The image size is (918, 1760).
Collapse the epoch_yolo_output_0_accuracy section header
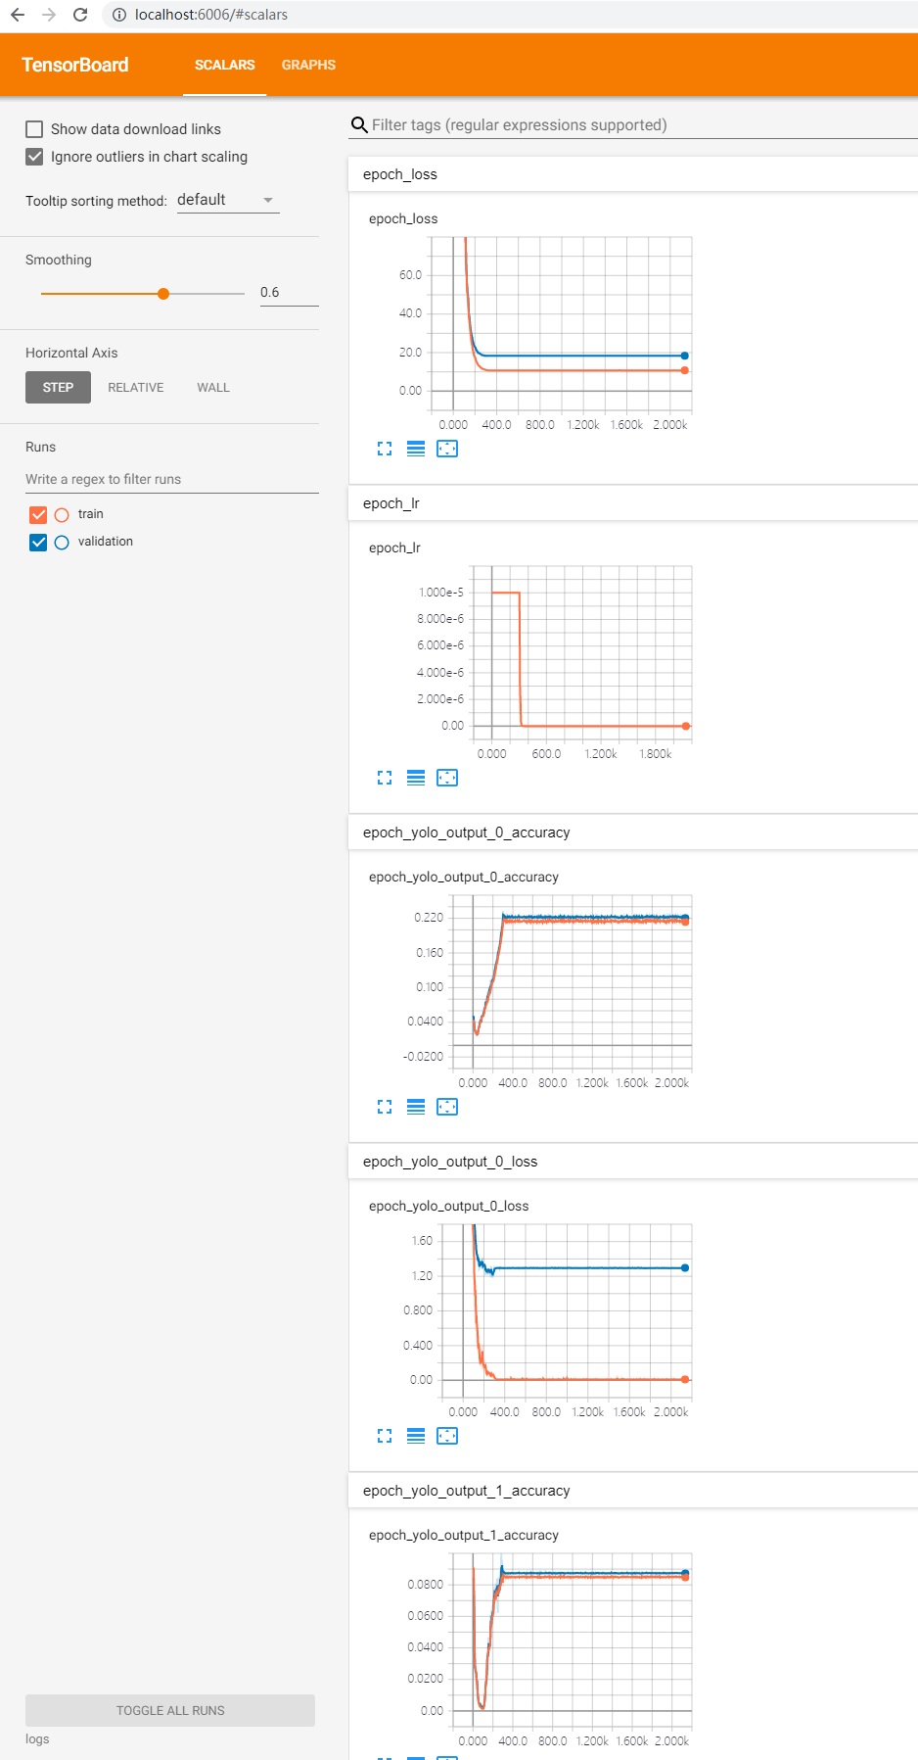tap(633, 832)
